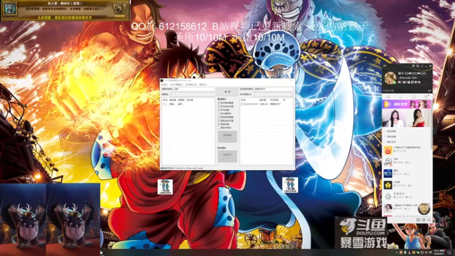
Task: Show hidden tray icons chevron on taskbar
Action: click(x=396, y=253)
